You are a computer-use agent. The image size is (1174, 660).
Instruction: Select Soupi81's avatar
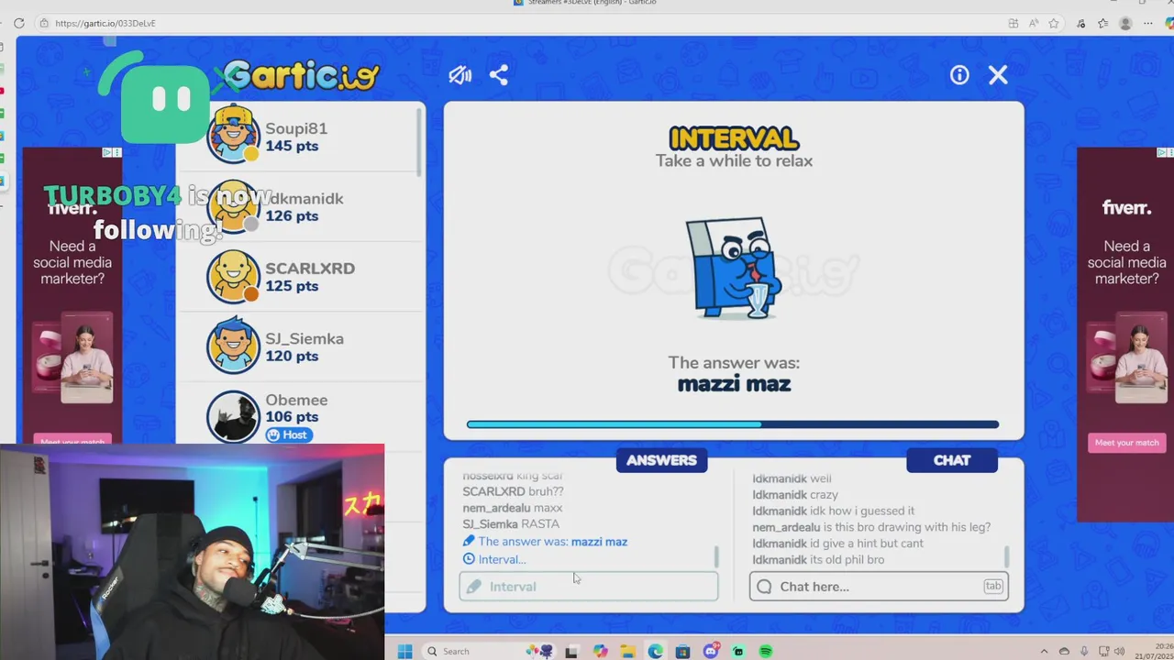(x=233, y=134)
